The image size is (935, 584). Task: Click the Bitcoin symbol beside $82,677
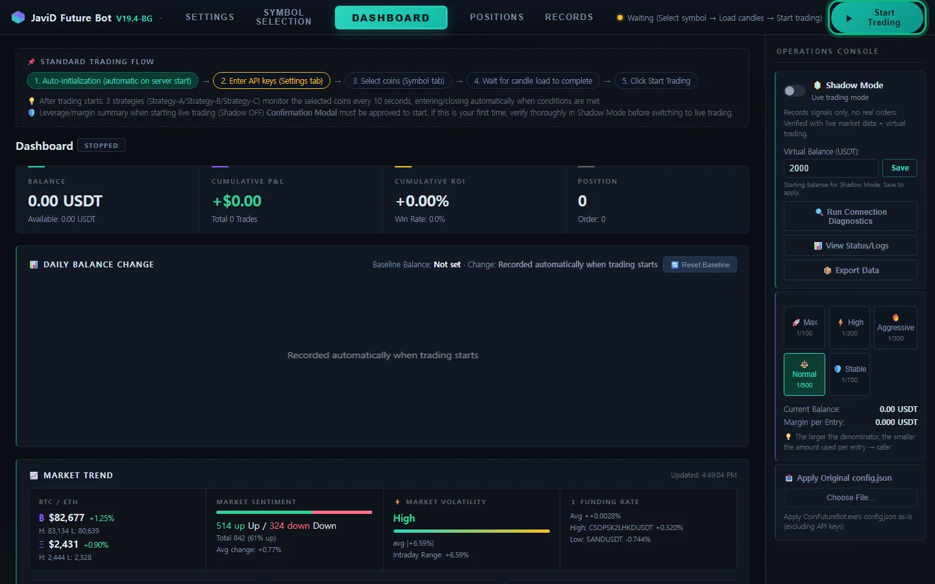click(42, 518)
